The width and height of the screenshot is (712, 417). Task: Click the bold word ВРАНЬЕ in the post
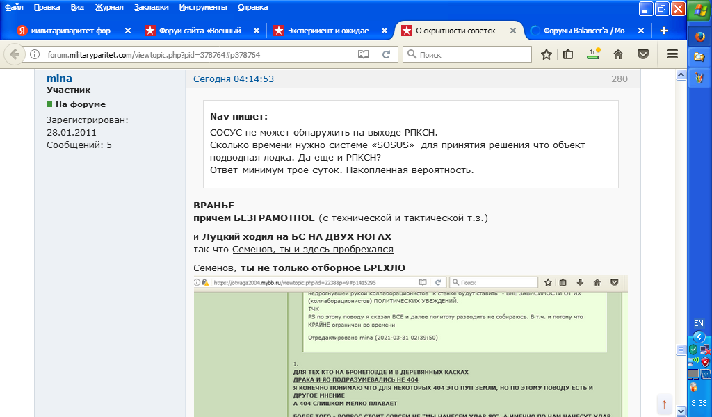pyautogui.click(x=214, y=206)
